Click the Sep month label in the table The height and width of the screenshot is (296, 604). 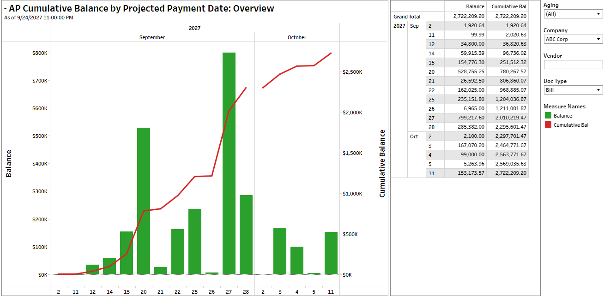[x=414, y=26]
